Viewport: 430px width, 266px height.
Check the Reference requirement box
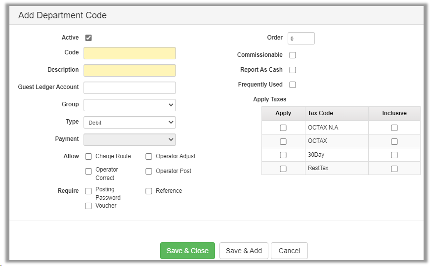(x=149, y=191)
